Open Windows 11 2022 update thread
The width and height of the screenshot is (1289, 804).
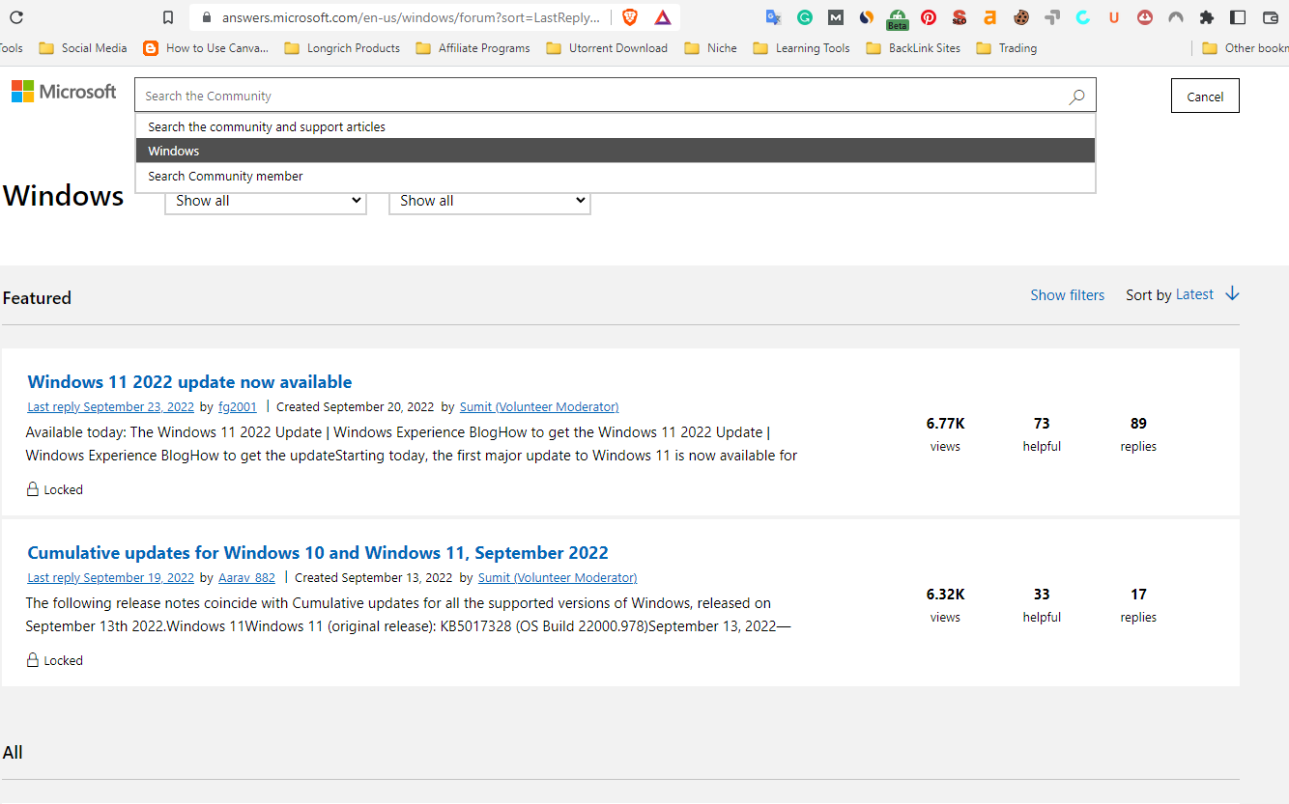[x=189, y=381]
